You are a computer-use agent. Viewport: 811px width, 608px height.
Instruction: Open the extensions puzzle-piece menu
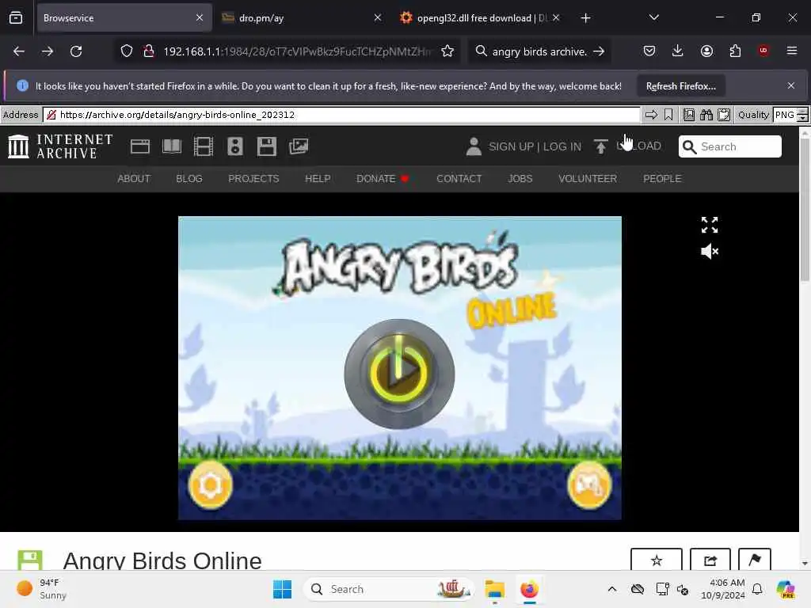tap(735, 51)
